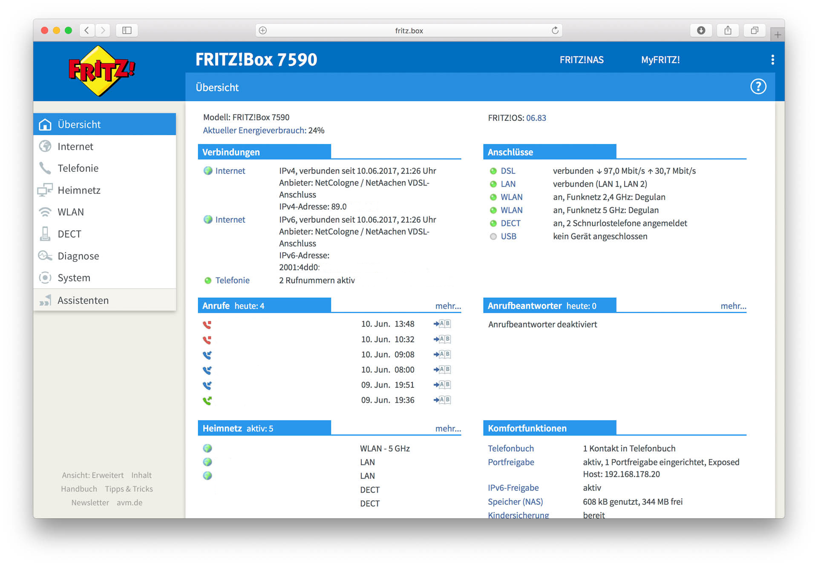Click the FRITZ! logo
The image size is (818, 566).
(102, 71)
